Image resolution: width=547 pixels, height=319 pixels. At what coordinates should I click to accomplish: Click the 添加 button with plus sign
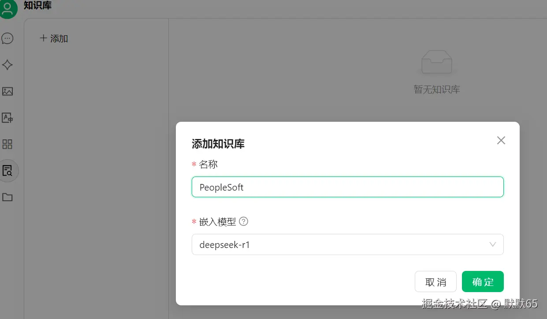pos(54,38)
